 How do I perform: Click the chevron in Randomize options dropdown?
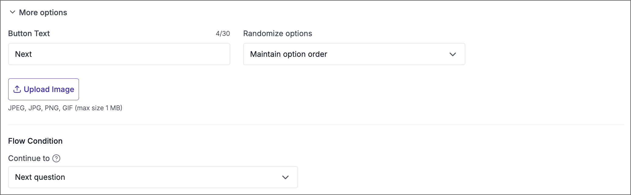pyautogui.click(x=452, y=54)
